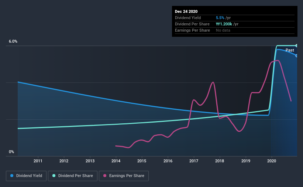The height and width of the screenshot is (187, 303).
Task: Pick the 2015 year on the axis
Action: (x=142, y=161)
